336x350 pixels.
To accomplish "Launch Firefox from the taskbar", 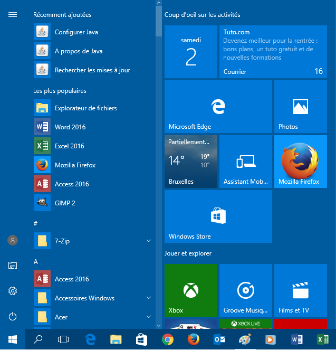I will [x=193, y=340].
